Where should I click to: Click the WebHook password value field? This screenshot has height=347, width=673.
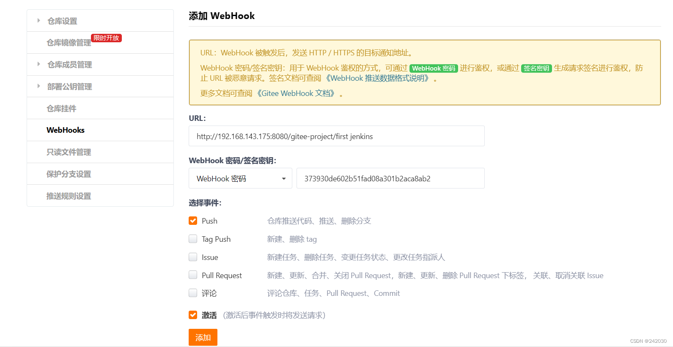pyautogui.click(x=390, y=178)
